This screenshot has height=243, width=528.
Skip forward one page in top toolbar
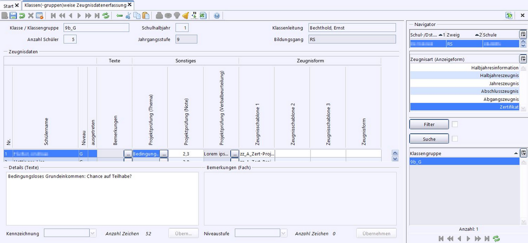tap(88, 15)
